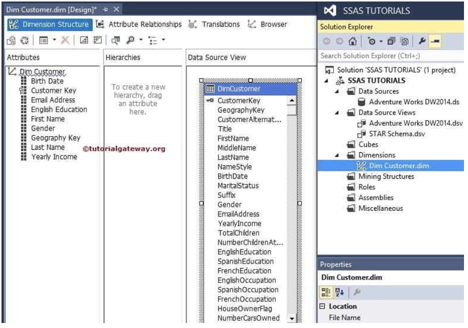Click the Process dimension toolbar icon

point(25,40)
